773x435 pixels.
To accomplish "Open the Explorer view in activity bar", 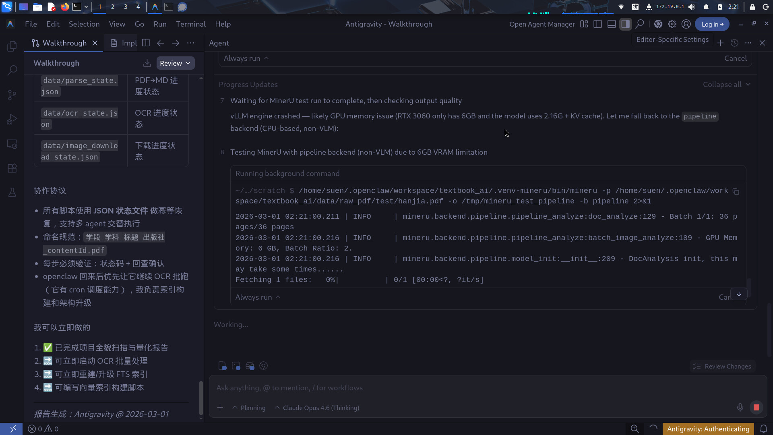I will tap(12, 46).
